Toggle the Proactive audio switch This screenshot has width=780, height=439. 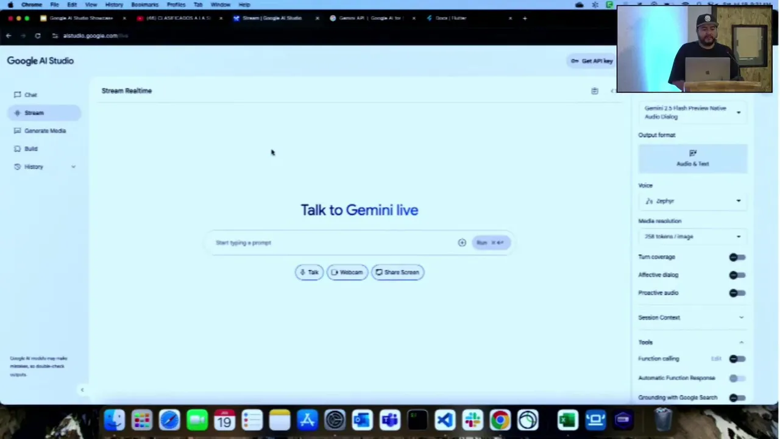[x=737, y=293]
